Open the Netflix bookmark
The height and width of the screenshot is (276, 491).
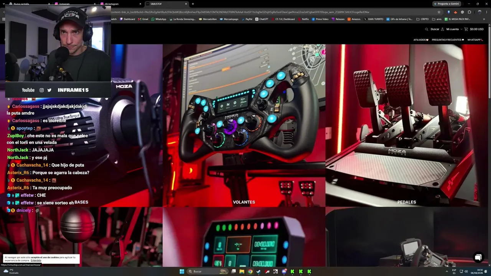[x=303, y=19]
